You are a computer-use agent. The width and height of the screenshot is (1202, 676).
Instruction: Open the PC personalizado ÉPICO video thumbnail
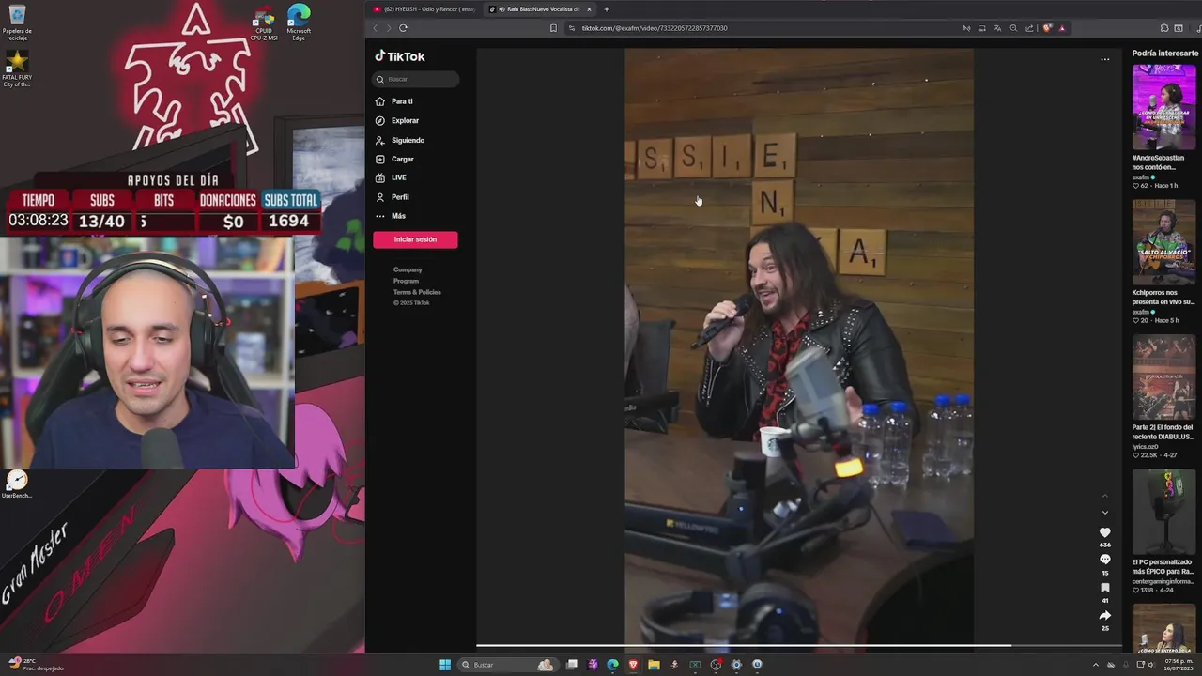[x=1163, y=512]
